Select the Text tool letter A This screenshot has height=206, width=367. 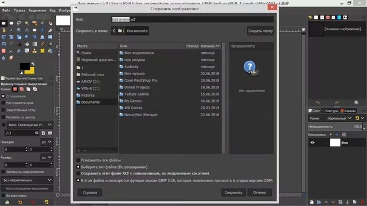[x=19, y=44]
